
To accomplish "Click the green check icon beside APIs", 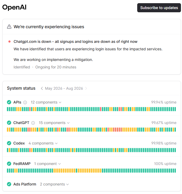I will click(9, 102).
